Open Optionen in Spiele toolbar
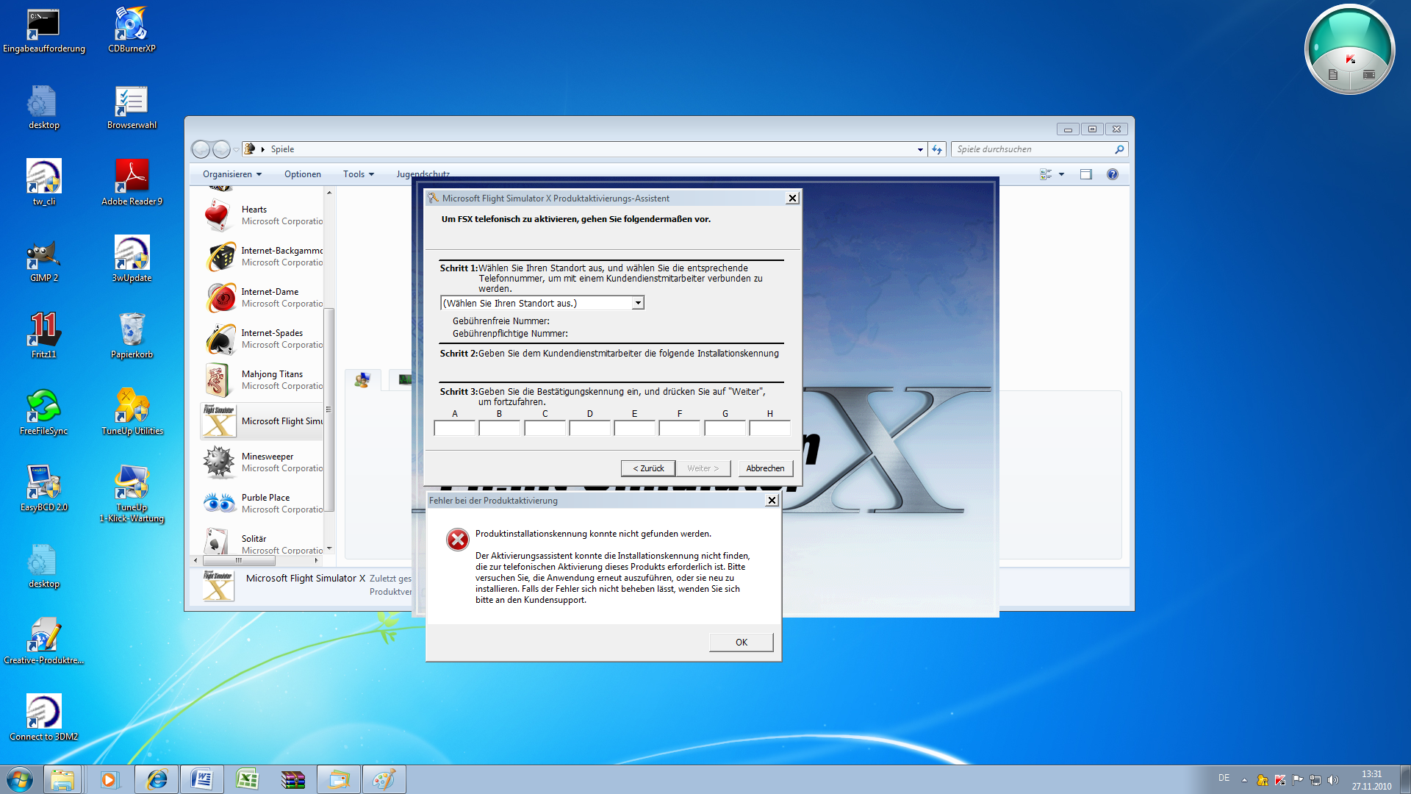Viewport: 1411px width, 794px height. [303, 174]
